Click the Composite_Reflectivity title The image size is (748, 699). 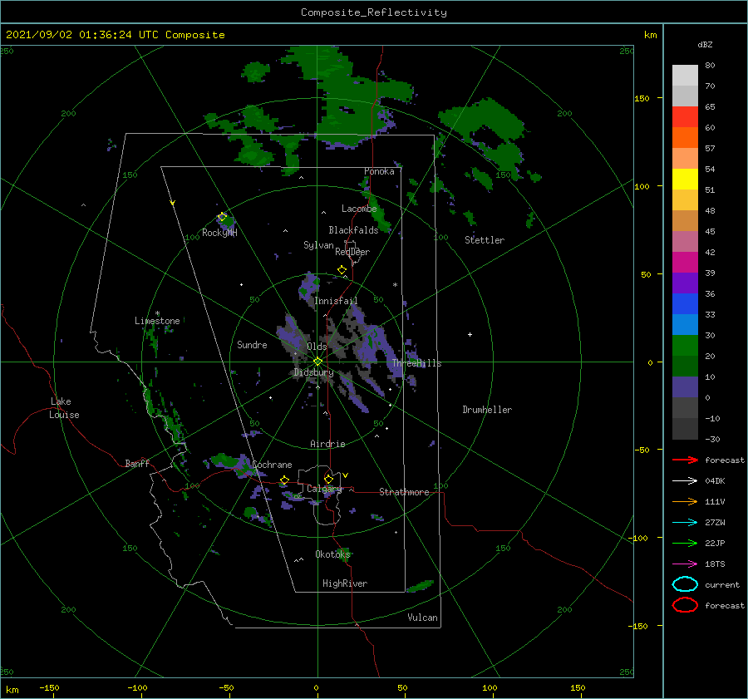click(374, 12)
